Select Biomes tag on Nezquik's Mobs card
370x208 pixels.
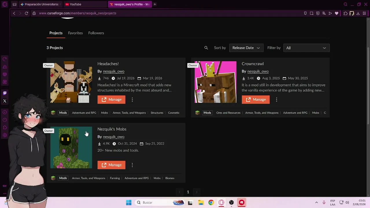click(170, 178)
